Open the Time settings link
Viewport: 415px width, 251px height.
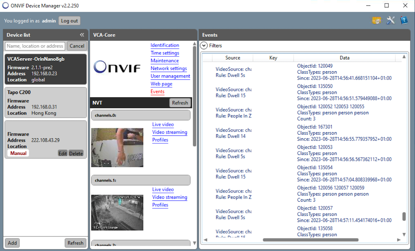(165, 53)
